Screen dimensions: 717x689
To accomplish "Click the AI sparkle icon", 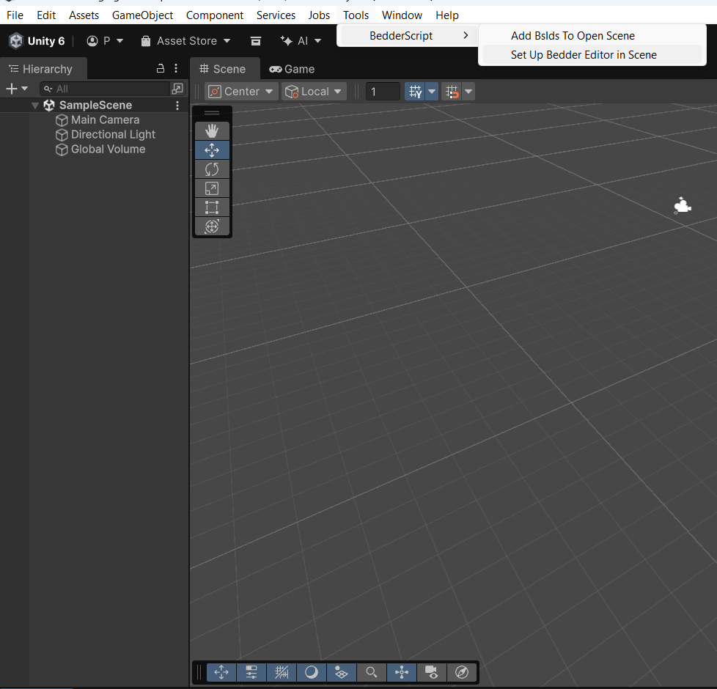I will 286,41.
